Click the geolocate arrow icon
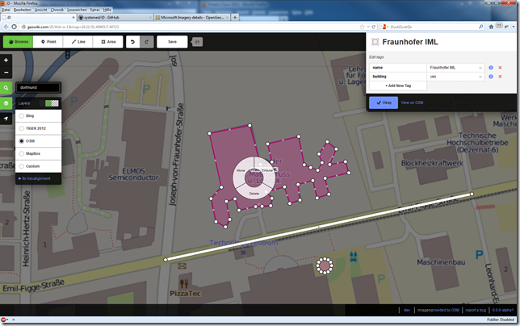The height and width of the screenshot is (326, 520). 6,119
